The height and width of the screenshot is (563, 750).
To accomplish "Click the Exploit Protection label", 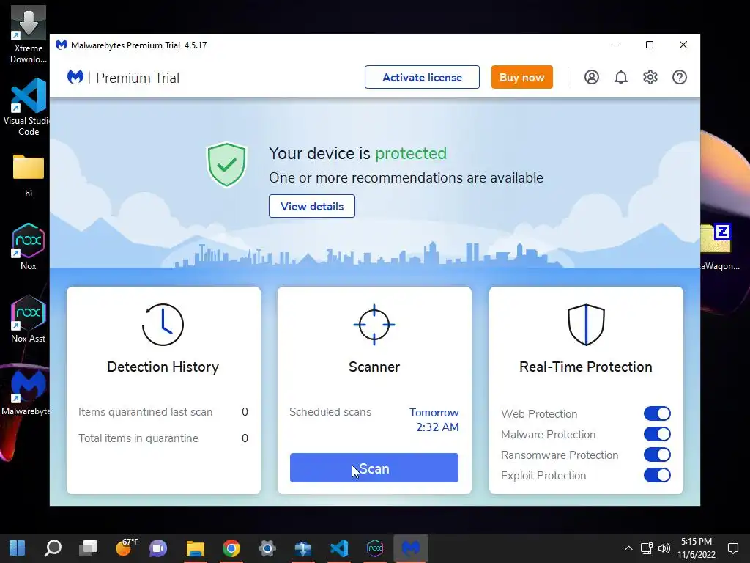I will [x=543, y=475].
